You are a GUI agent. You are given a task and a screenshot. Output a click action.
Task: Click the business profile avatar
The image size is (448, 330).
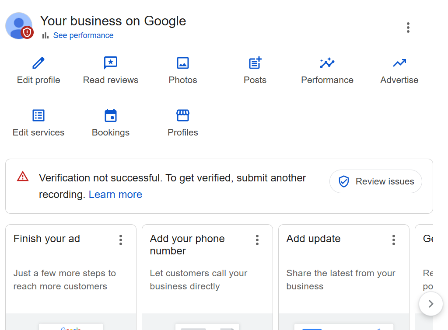point(19,26)
